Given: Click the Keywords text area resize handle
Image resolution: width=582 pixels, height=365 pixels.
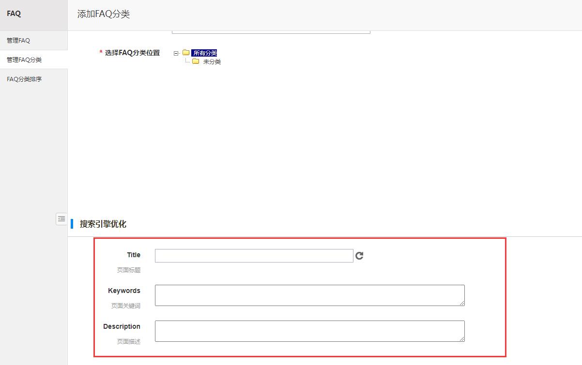Looking at the screenshot, I should pyautogui.click(x=462, y=303).
